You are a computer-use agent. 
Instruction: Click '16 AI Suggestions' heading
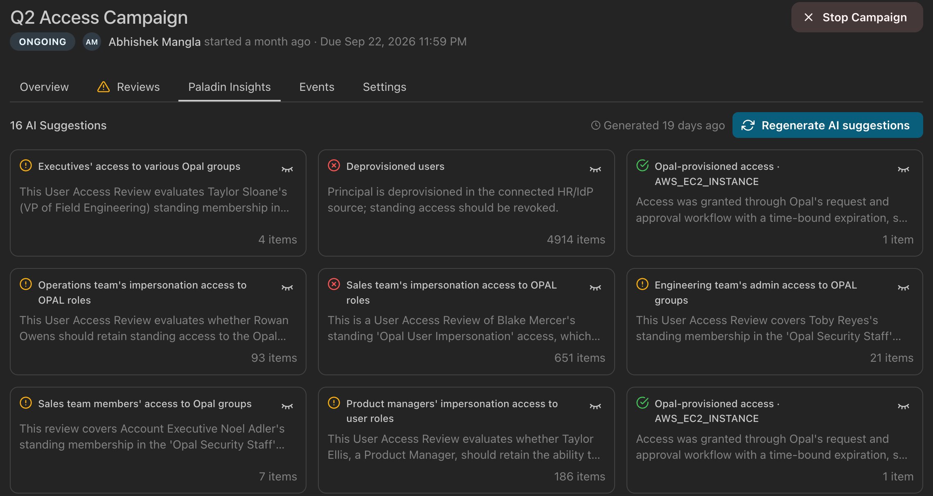coord(58,125)
